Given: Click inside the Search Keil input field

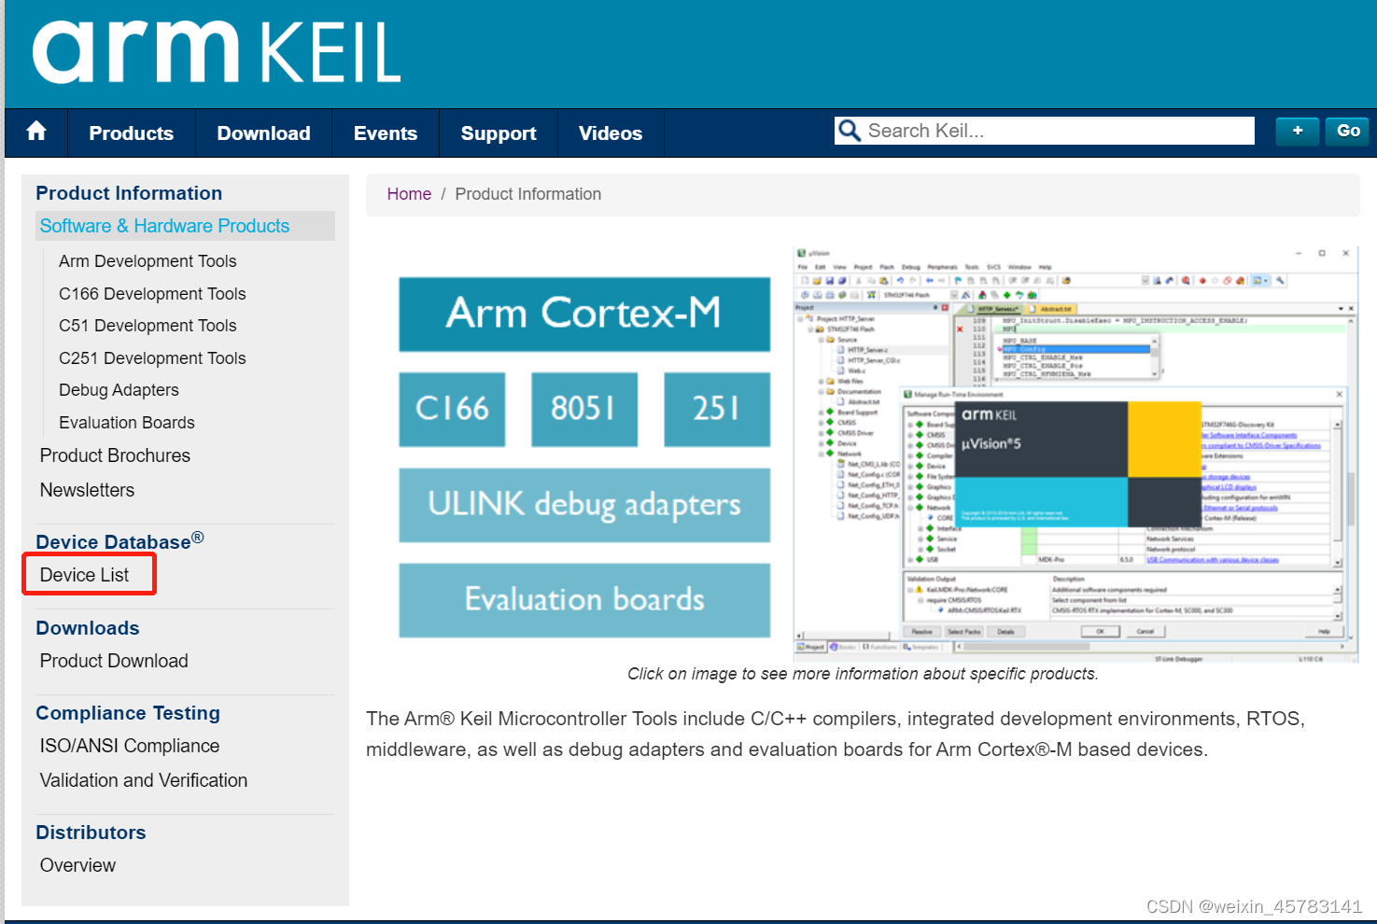Looking at the screenshot, I should click(x=1046, y=131).
